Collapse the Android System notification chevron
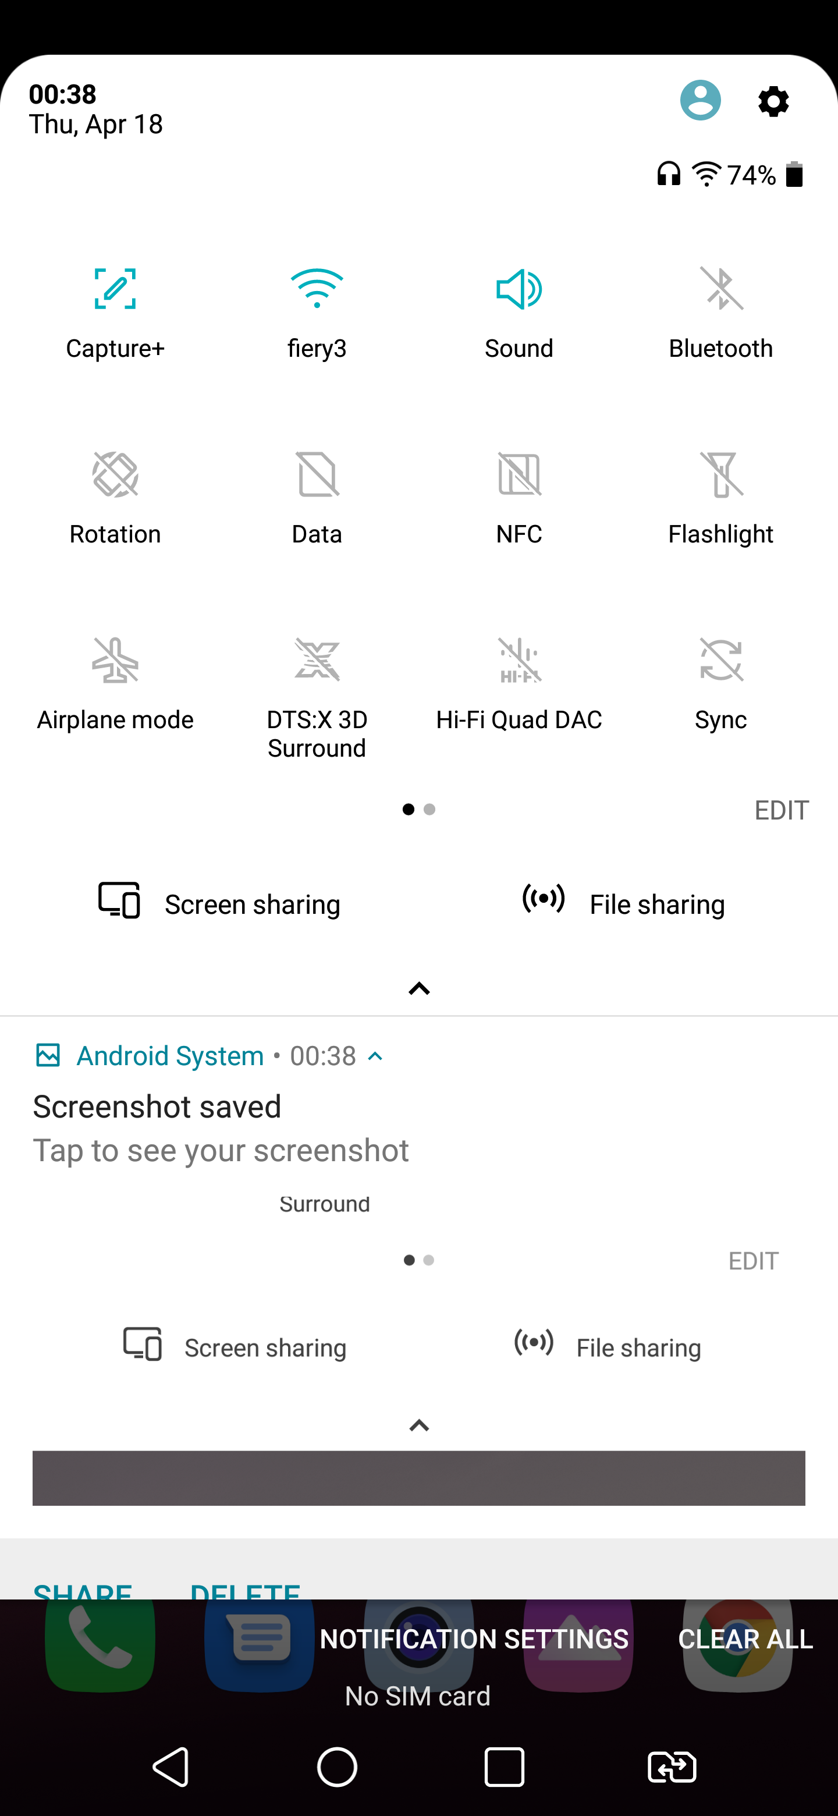Image resolution: width=838 pixels, height=1816 pixels. [376, 1056]
